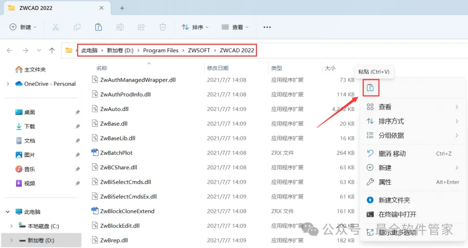The height and width of the screenshot is (248, 468).
Task: Click the Cut scissors icon in toolbar
Action: pyautogui.click(x=55, y=27)
